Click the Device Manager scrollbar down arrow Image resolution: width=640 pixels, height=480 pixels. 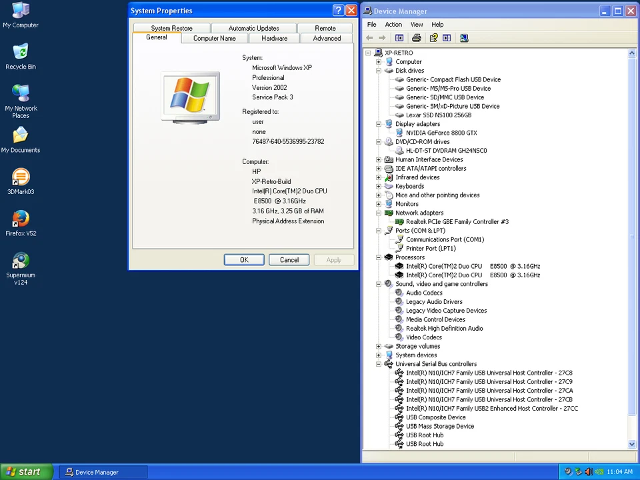631,443
